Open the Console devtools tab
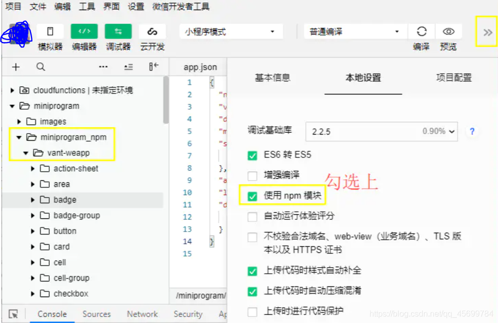The image size is (498, 323). [52, 314]
